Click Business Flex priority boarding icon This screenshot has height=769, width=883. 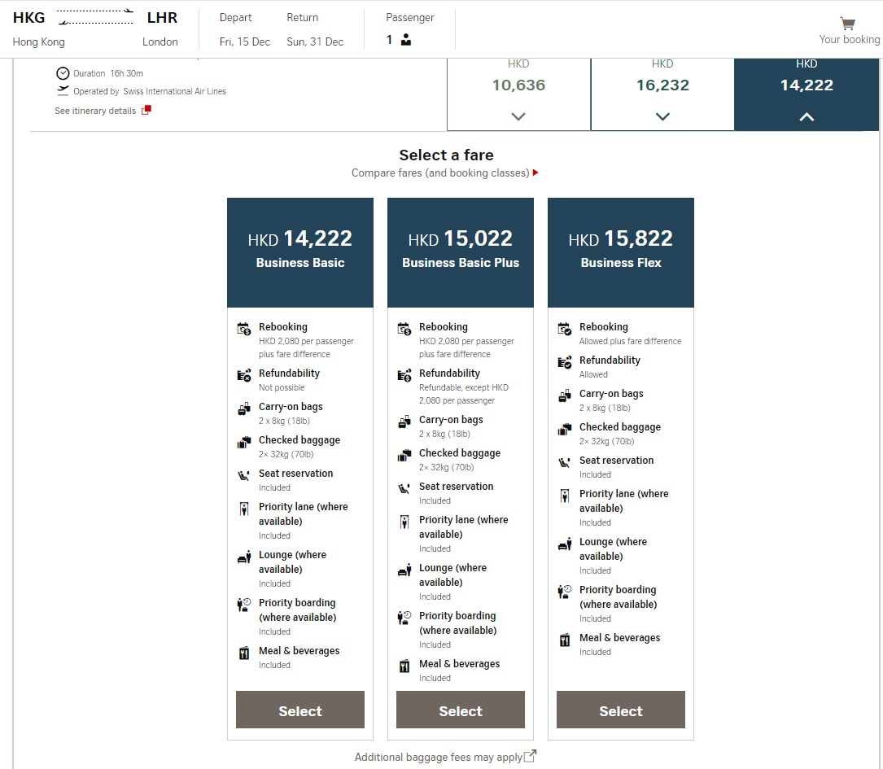pyautogui.click(x=565, y=592)
